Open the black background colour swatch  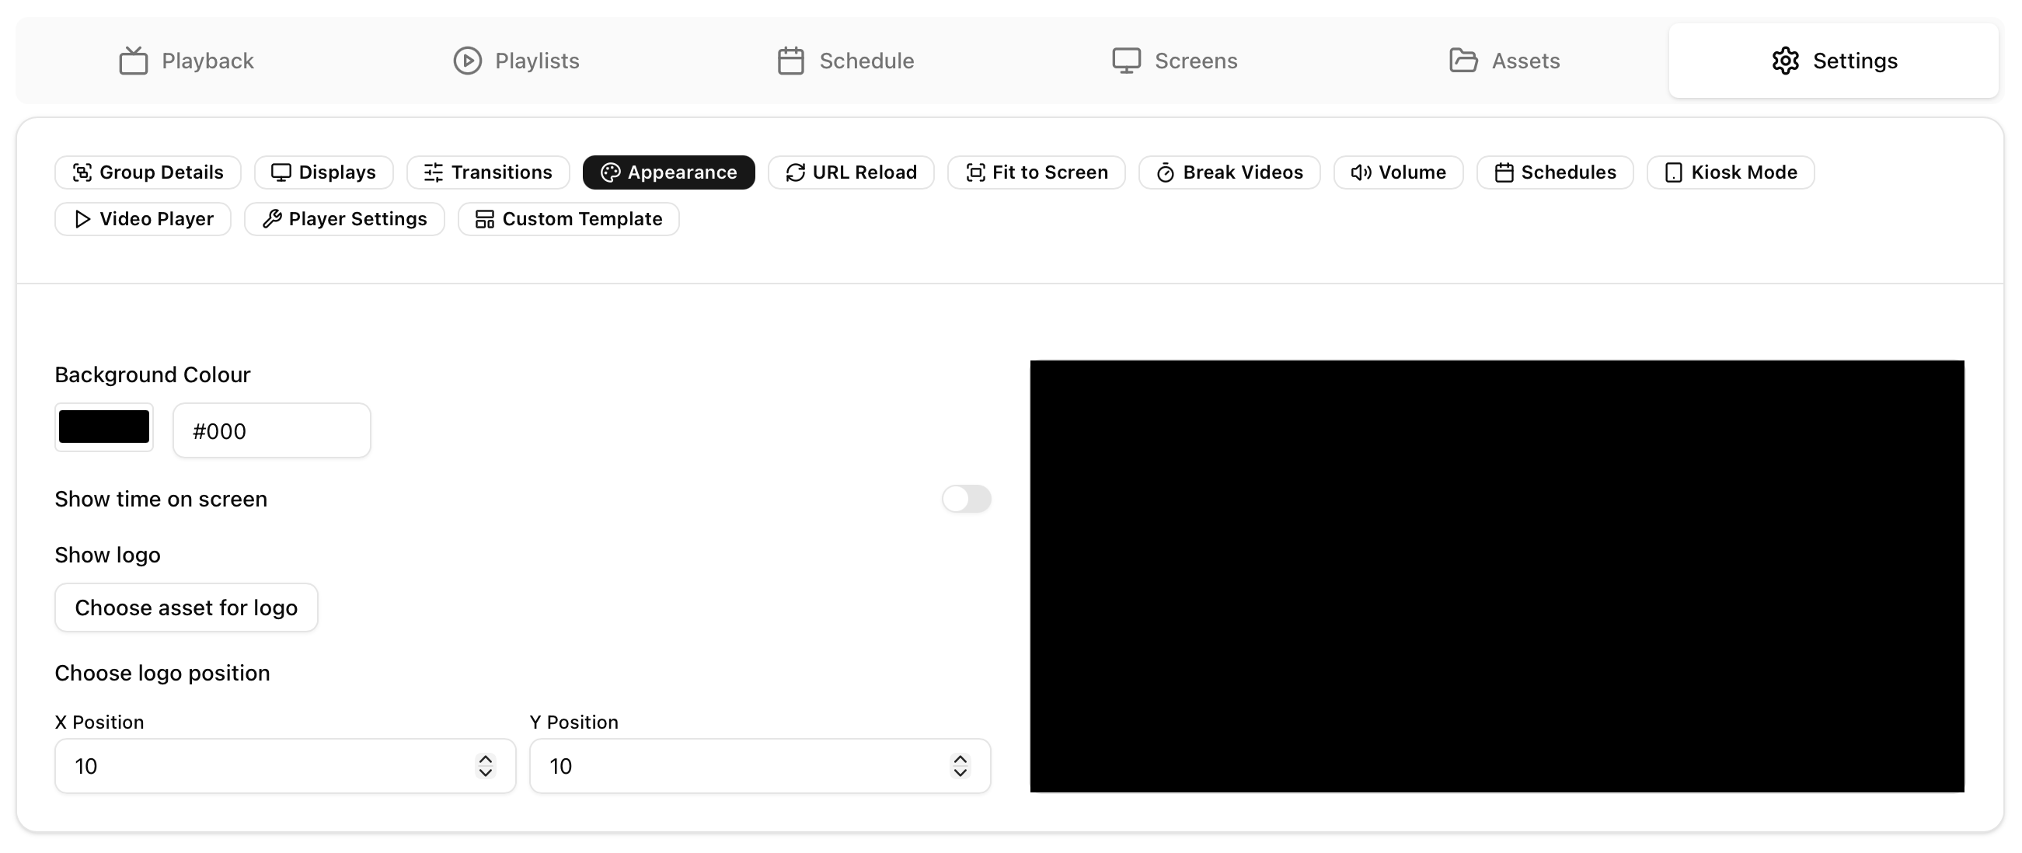103,427
